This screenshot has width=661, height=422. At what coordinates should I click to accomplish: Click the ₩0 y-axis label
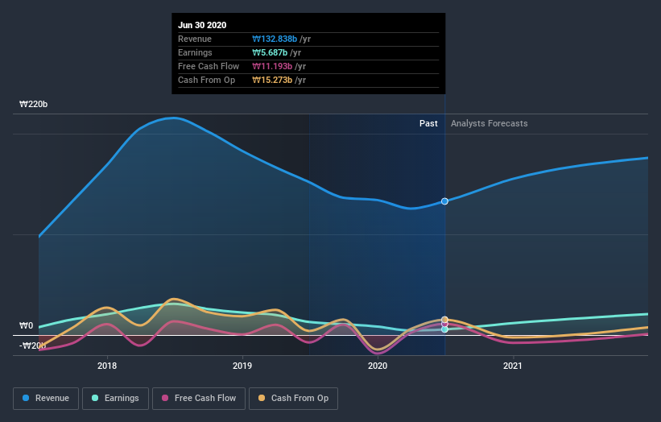[26, 325]
